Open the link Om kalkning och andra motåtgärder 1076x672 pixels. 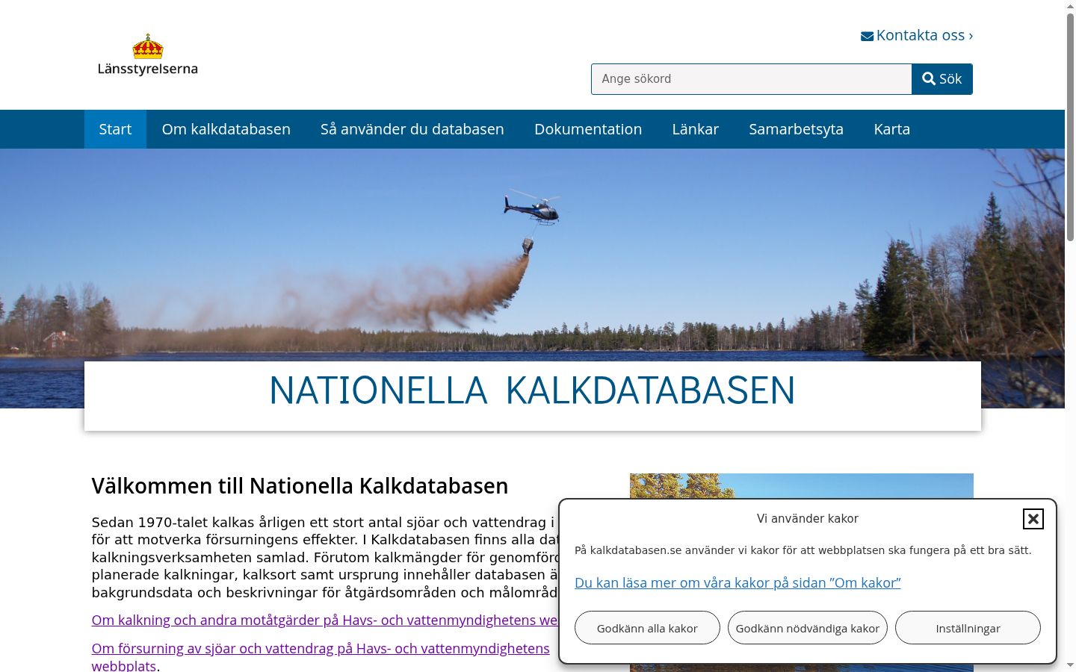click(324, 620)
